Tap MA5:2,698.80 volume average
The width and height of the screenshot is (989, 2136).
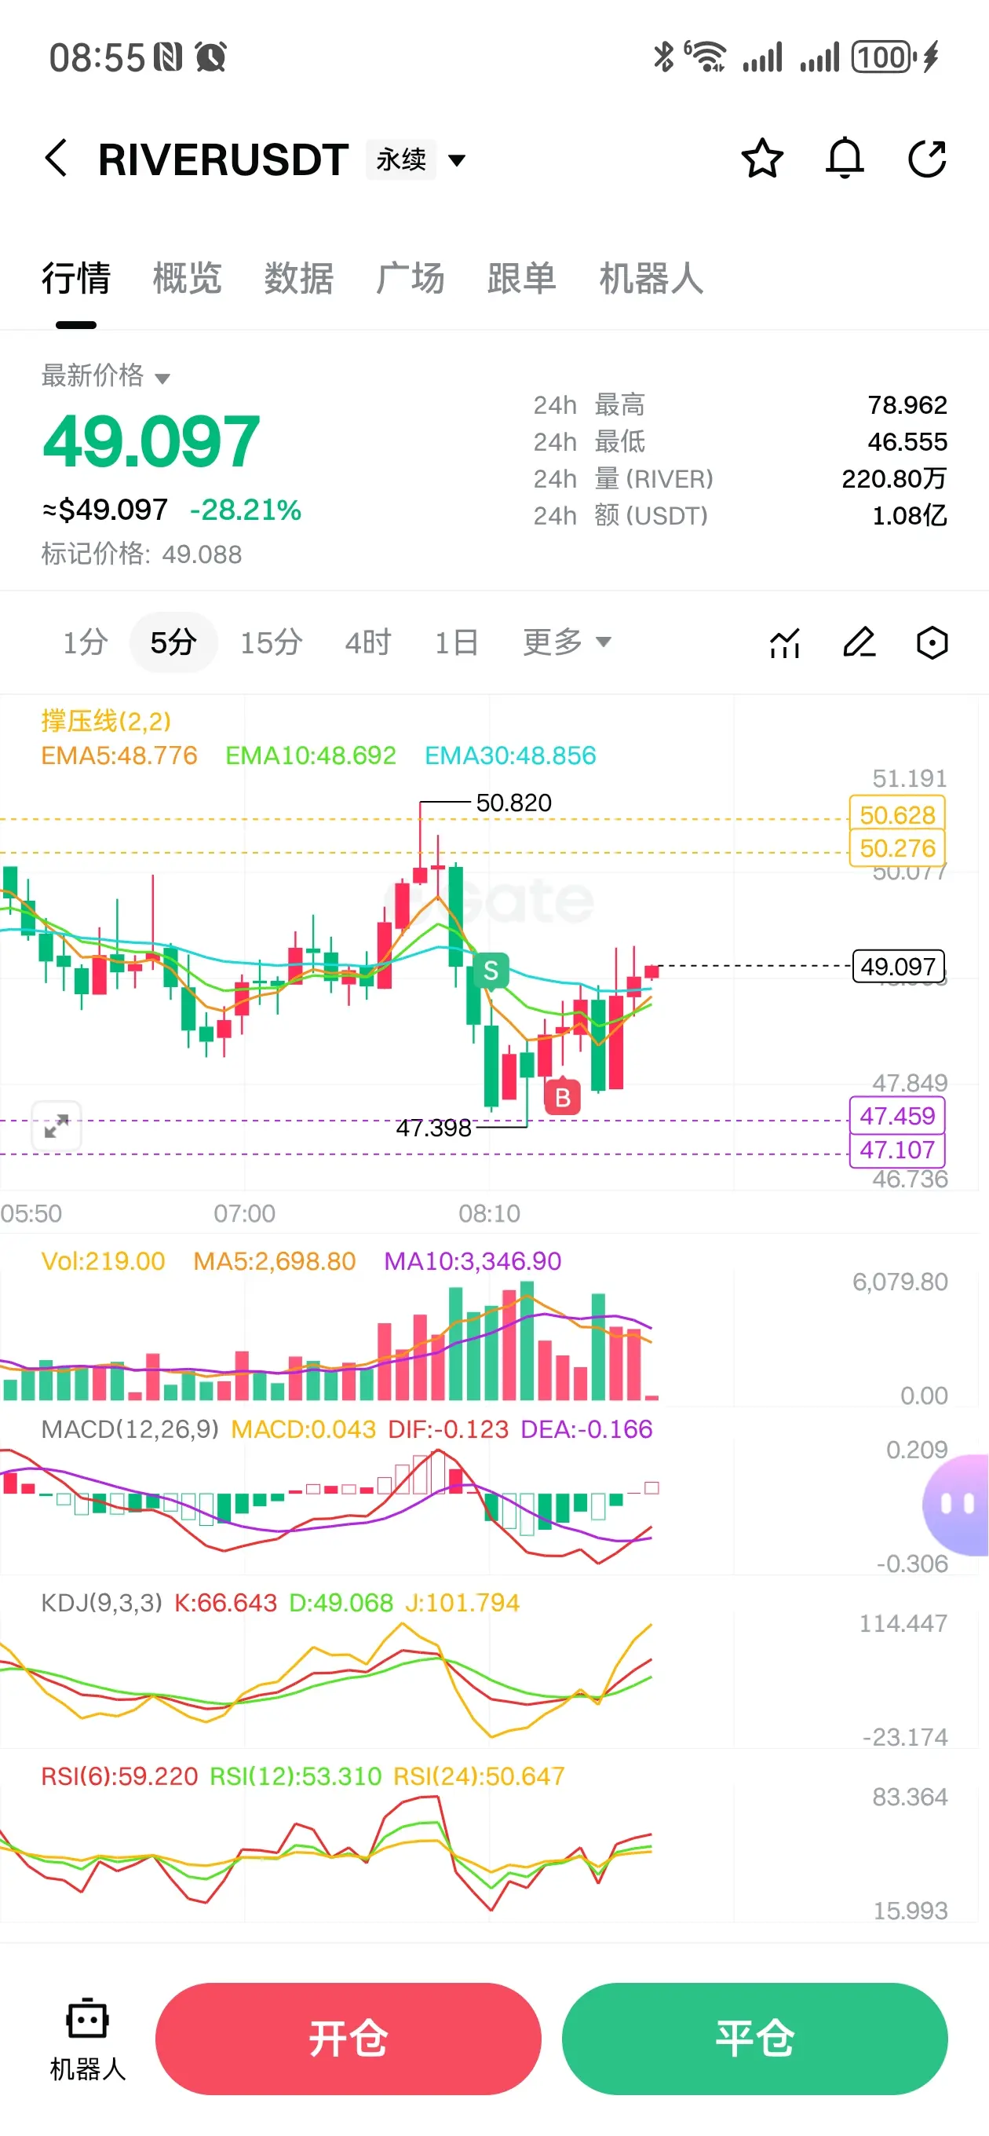point(275,1261)
